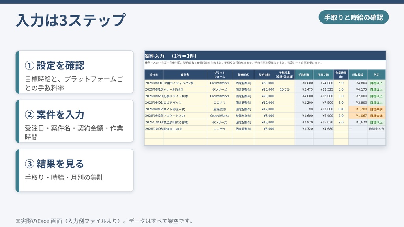Click the 受注日 column header
The width and height of the screenshot is (404, 227).
pos(154,74)
